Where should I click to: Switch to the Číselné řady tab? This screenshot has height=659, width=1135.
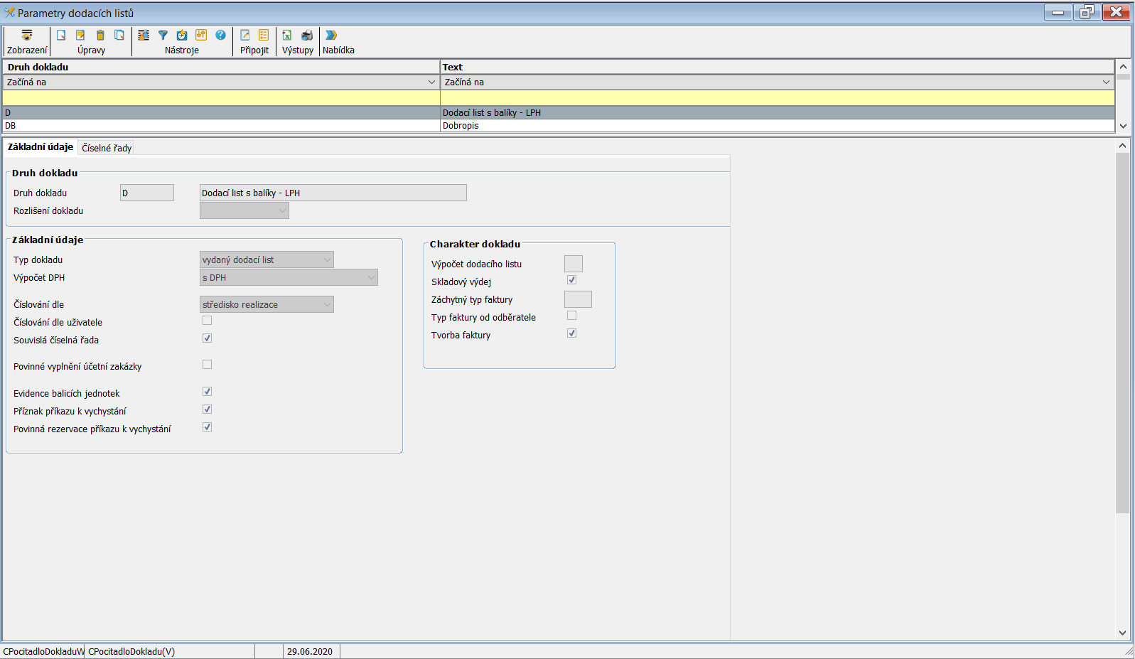click(x=107, y=148)
